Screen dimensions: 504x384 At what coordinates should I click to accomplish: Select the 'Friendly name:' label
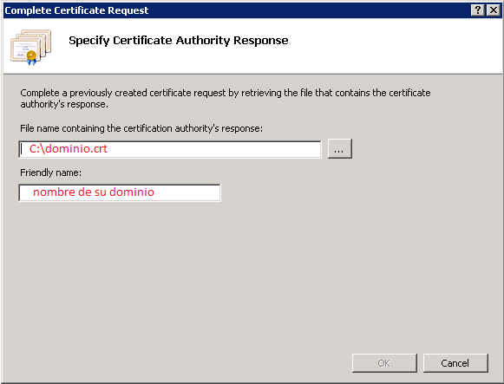[51, 172]
